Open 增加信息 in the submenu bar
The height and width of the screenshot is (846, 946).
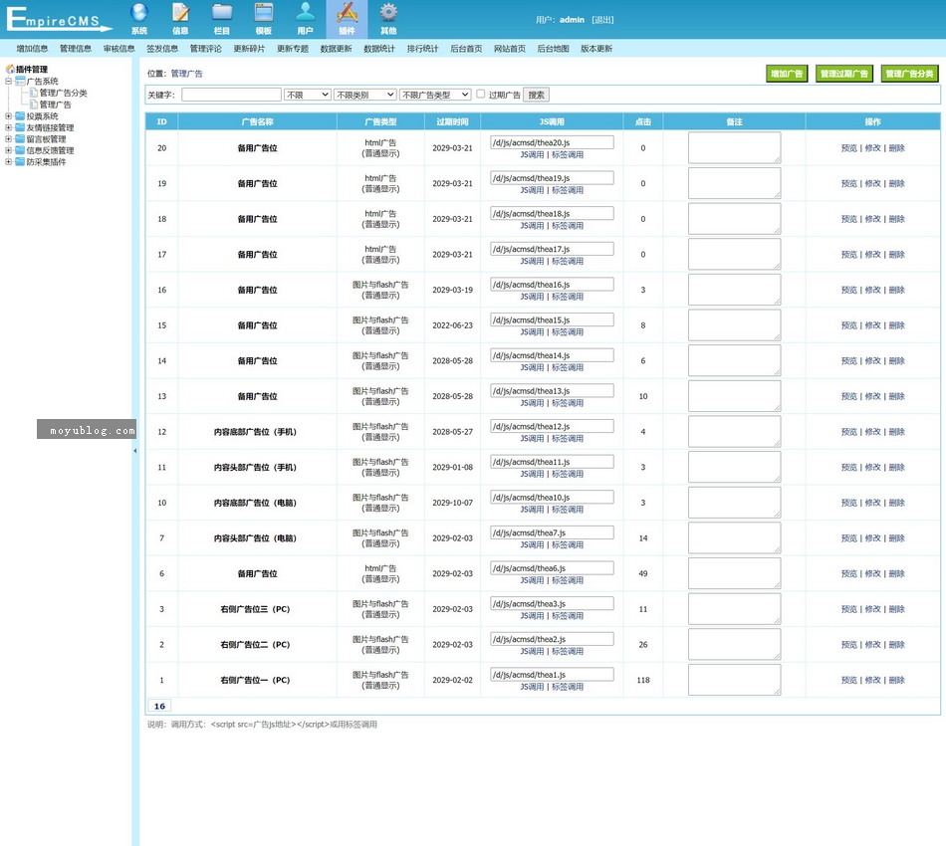pos(32,48)
